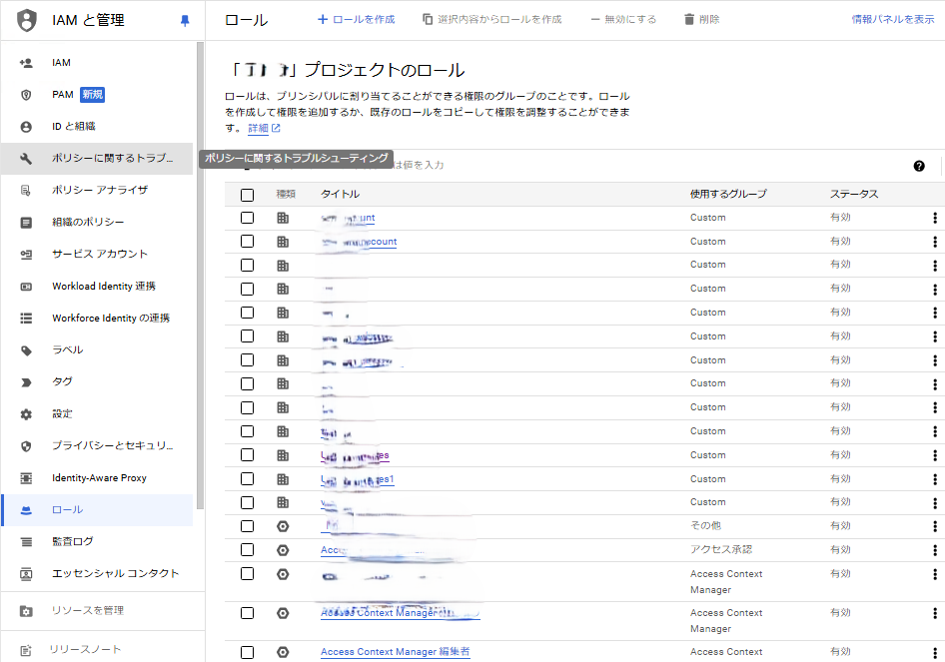Check the checkbox of the third Custom row
Viewport: 945px width, 662px height.
point(247,265)
